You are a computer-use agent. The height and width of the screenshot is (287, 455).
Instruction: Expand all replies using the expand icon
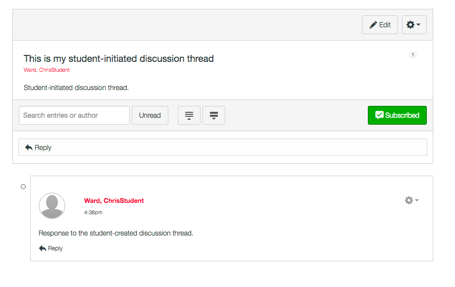(214, 115)
